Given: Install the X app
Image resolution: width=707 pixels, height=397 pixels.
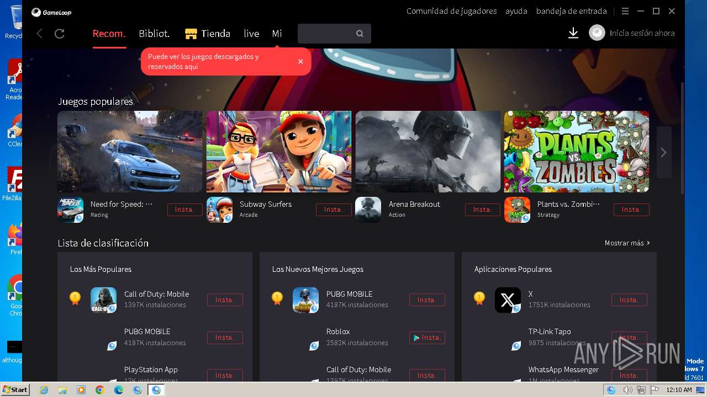Looking at the screenshot, I should pyautogui.click(x=629, y=300).
